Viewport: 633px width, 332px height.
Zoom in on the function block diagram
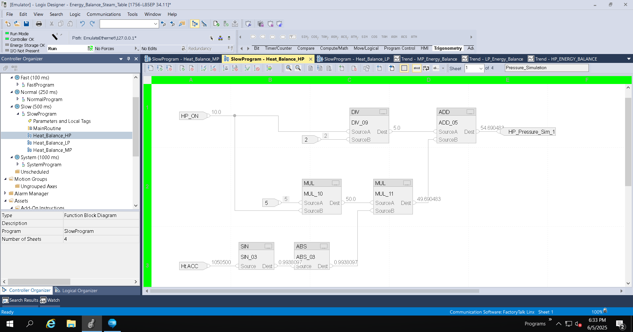coord(289,68)
